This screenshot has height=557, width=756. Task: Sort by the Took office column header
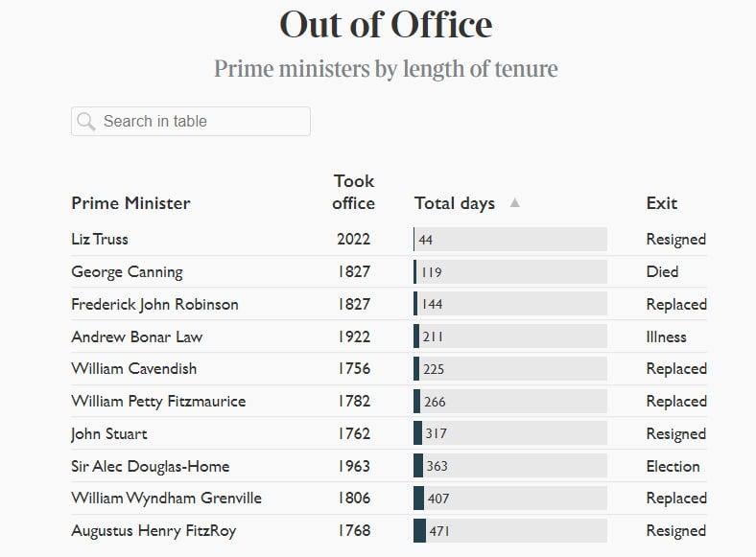coord(353,192)
